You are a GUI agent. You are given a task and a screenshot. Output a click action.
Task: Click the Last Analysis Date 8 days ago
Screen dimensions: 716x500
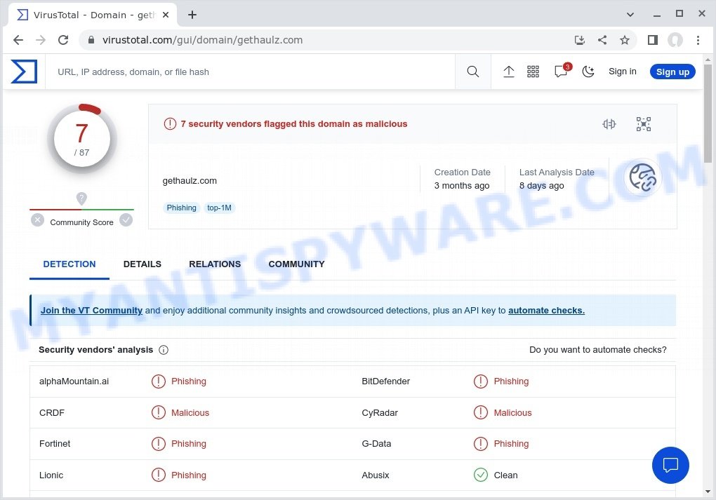tap(557, 179)
